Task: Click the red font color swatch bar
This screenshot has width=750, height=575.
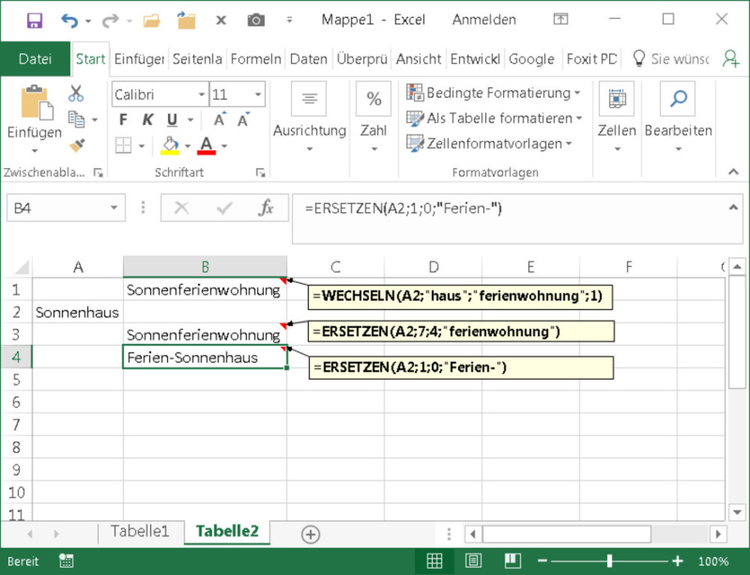Action: (207, 153)
